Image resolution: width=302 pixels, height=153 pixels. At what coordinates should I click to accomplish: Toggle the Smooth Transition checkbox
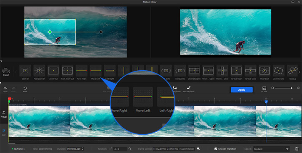(216, 149)
